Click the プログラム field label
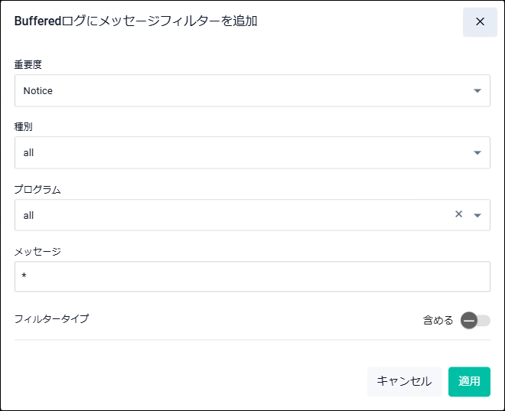 37,189
